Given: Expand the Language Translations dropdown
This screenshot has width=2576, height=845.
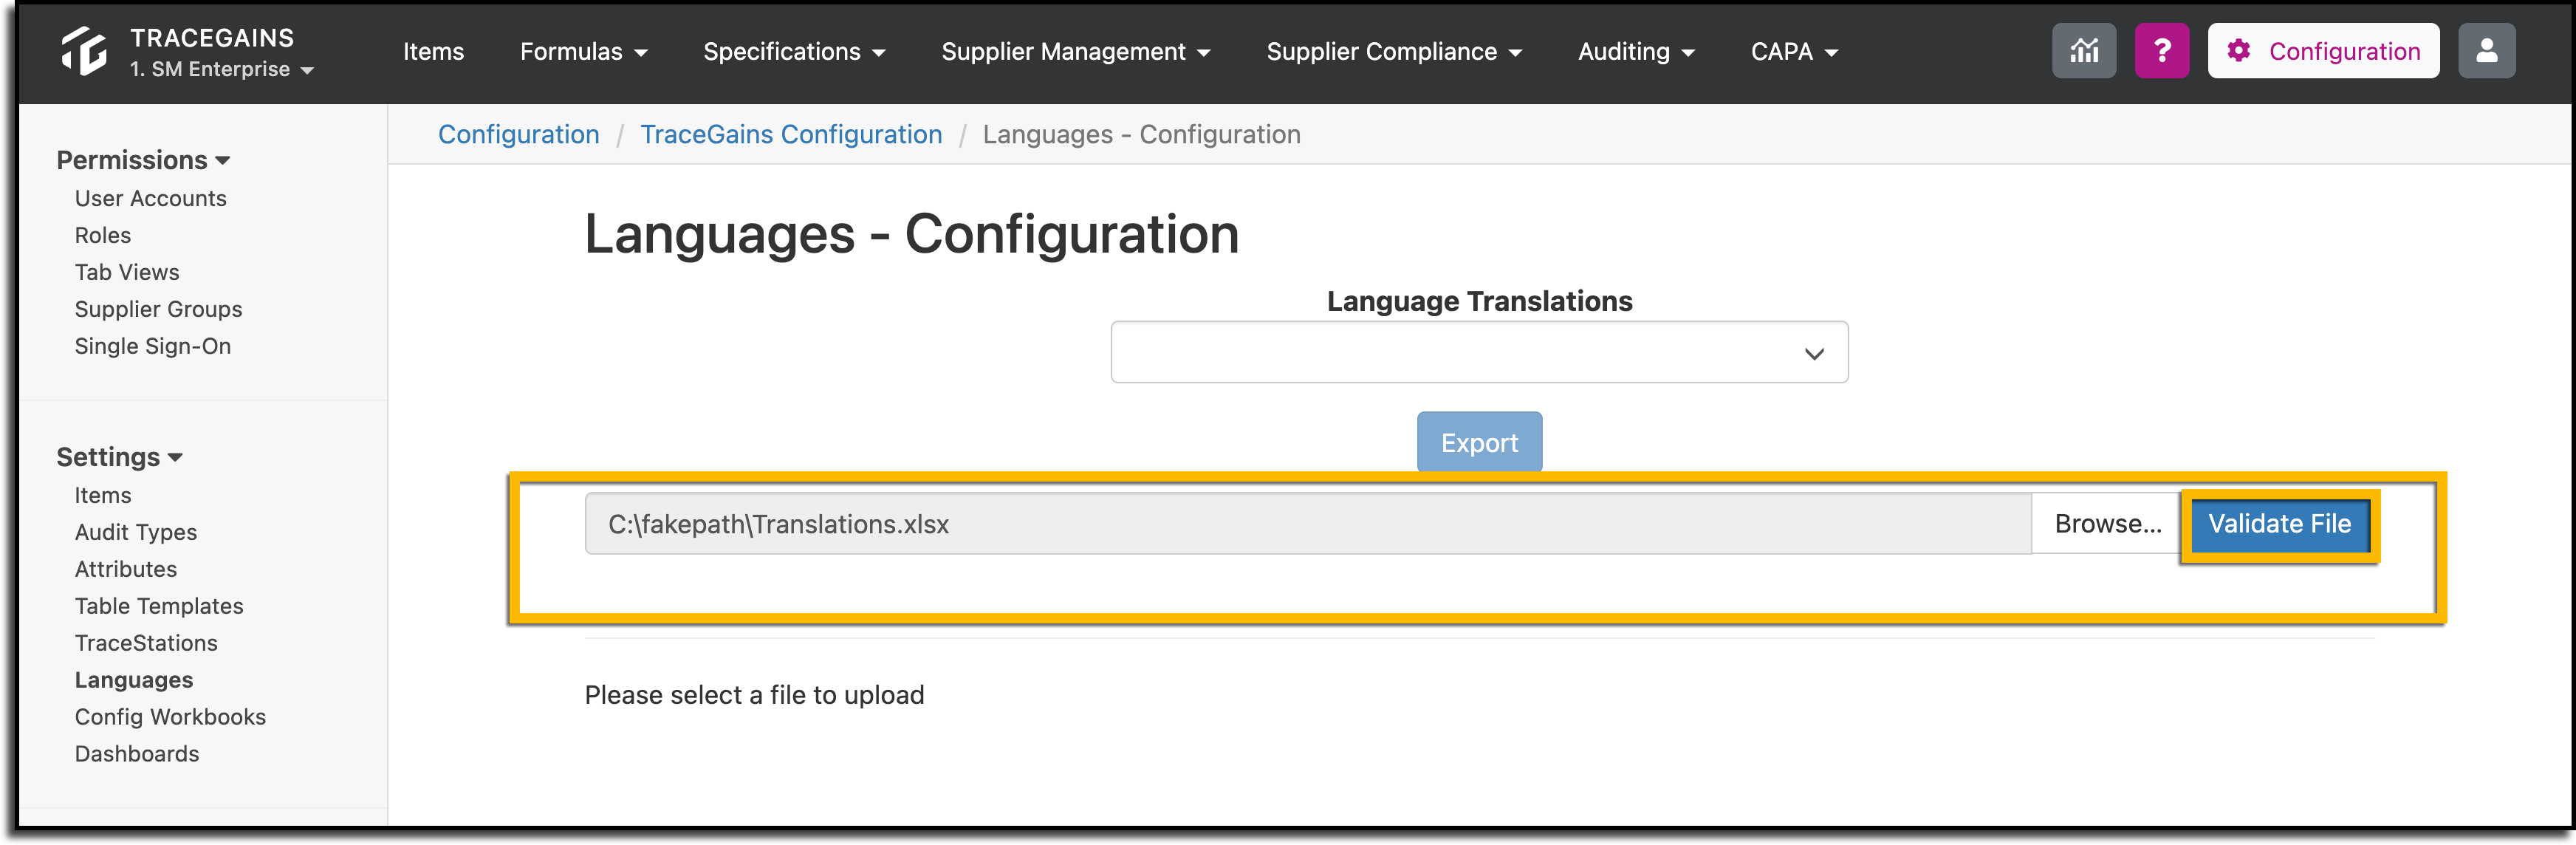Looking at the screenshot, I should click(x=1479, y=352).
